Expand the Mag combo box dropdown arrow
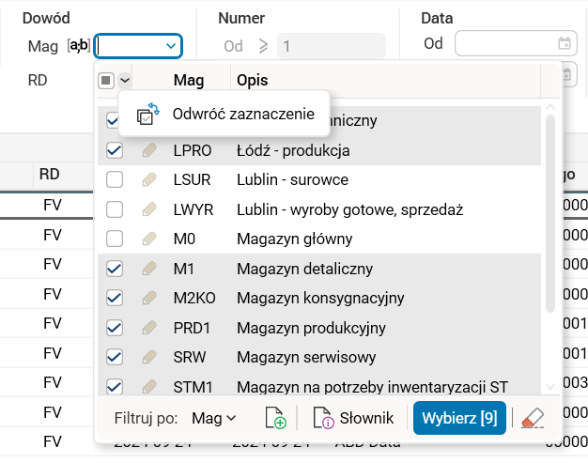This screenshot has height=463, width=588. (x=171, y=44)
